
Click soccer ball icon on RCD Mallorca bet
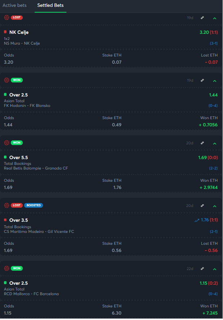6,269
